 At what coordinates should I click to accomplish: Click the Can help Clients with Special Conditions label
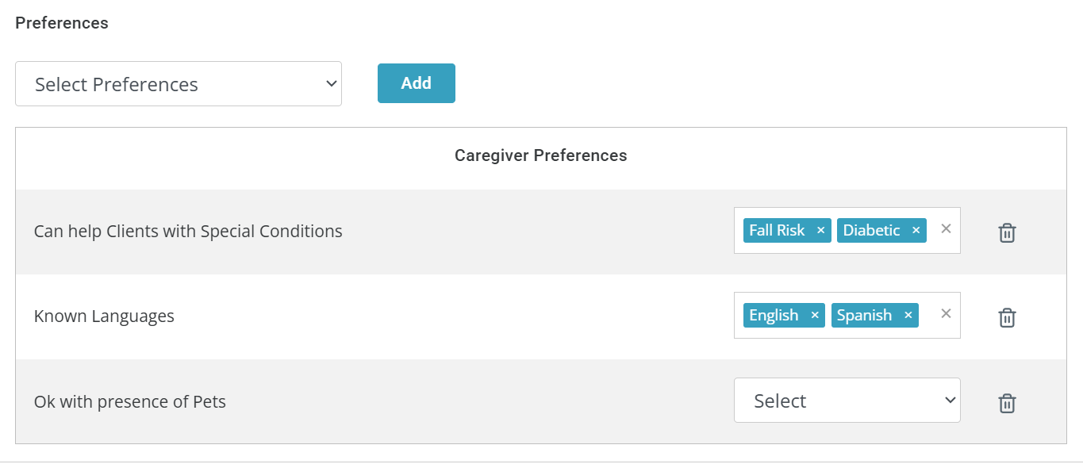pos(188,232)
